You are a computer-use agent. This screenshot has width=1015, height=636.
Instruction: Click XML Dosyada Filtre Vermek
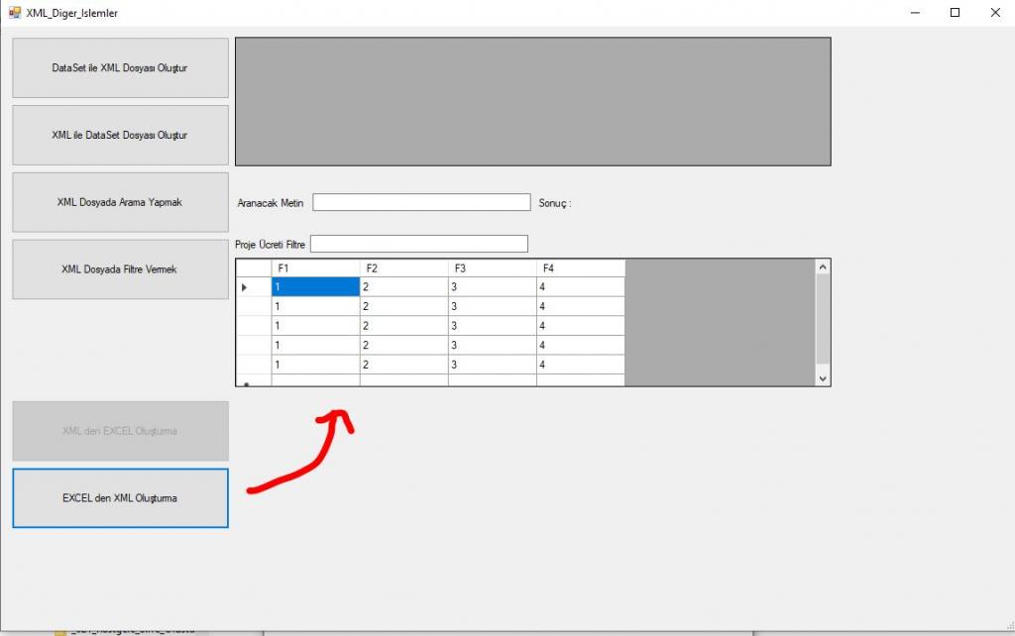coord(119,268)
